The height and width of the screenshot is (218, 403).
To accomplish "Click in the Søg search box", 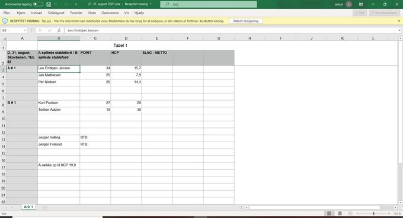I will (x=209, y=4).
